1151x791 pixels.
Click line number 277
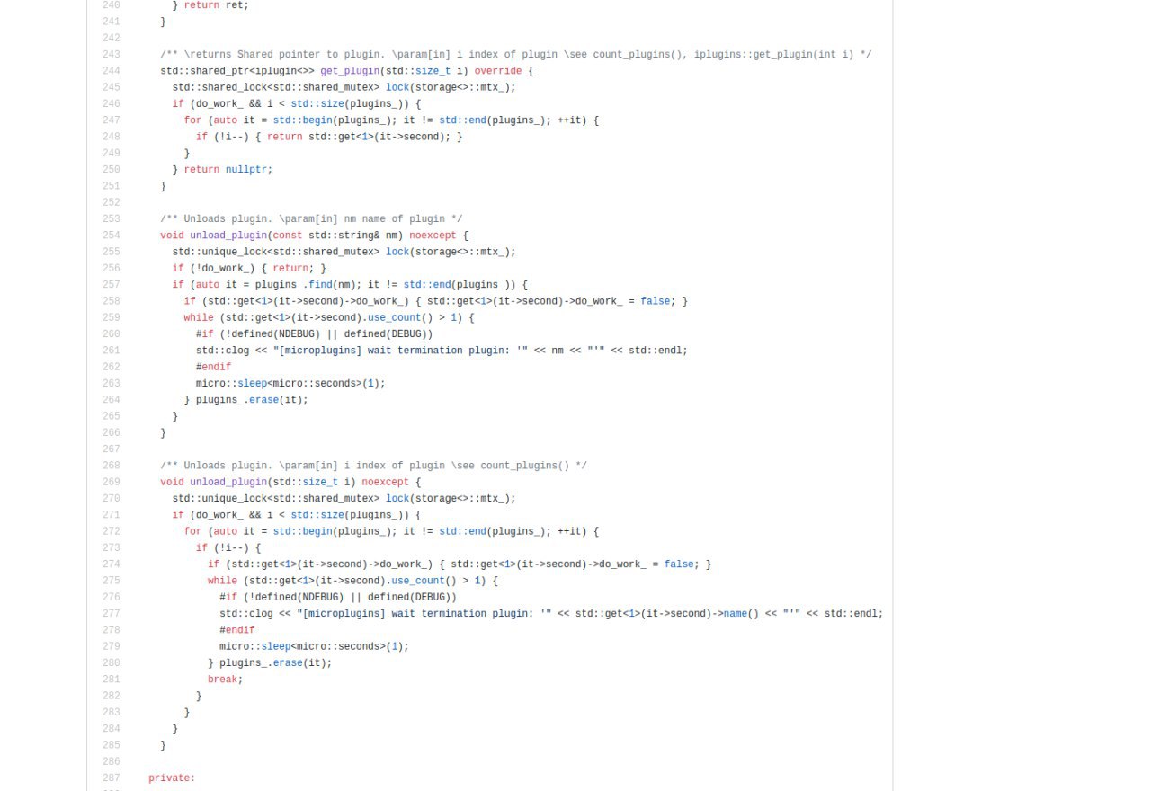click(111, 614)
